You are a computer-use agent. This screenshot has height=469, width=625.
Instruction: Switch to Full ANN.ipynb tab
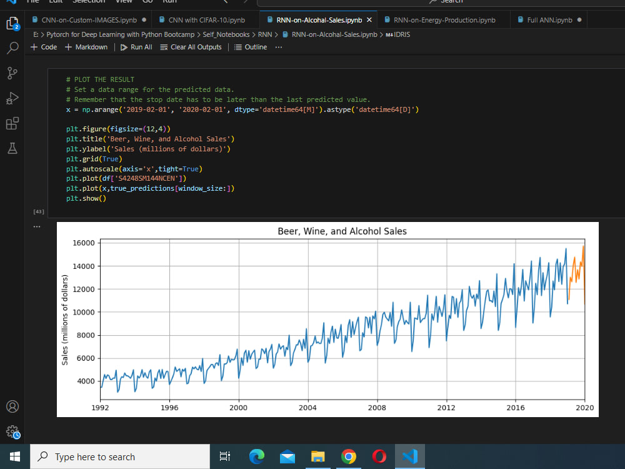click(x=549, y=20)
